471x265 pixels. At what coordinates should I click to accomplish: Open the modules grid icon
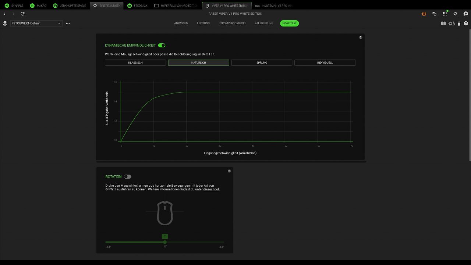point(445,14)
